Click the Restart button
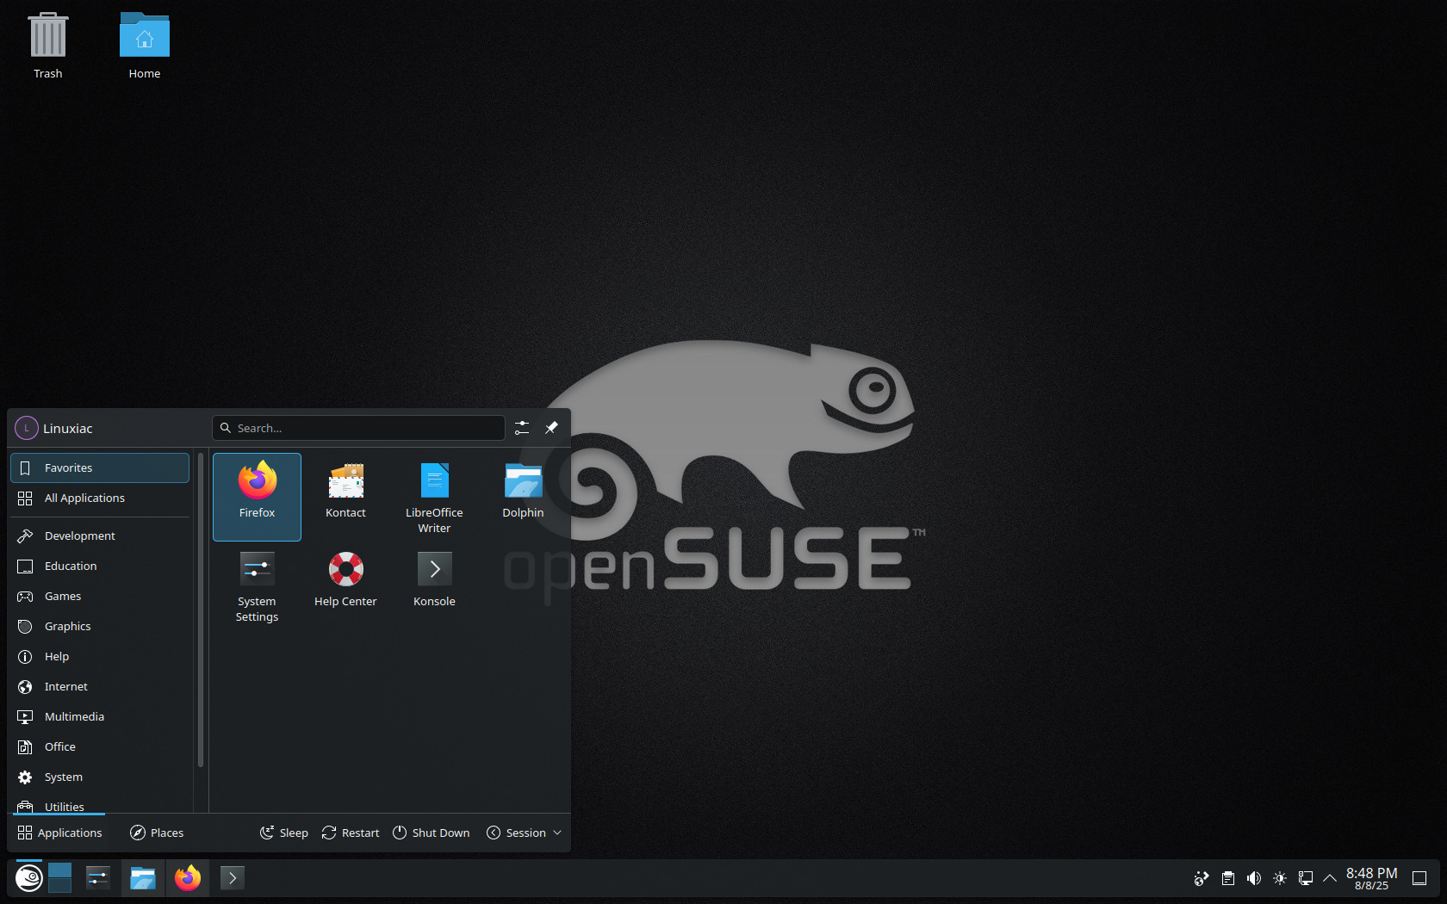This screenshot has height=904, width=1447. (x=351, y=833)
